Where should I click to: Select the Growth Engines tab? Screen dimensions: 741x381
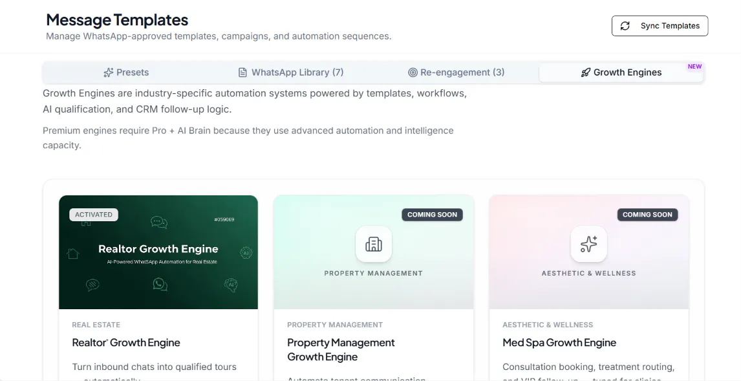click(x=621, y=72)
